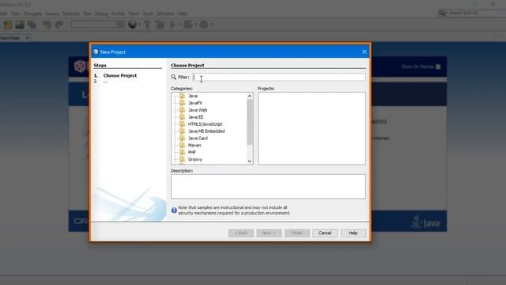Open the Window menu

coord(165,14)
